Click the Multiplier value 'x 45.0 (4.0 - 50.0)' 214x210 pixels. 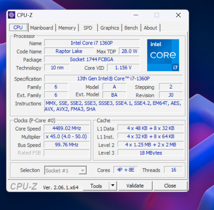(x=66, y=136)
